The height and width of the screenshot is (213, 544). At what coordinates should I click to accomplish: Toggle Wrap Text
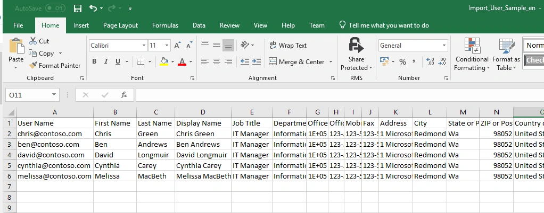point(288,45)
